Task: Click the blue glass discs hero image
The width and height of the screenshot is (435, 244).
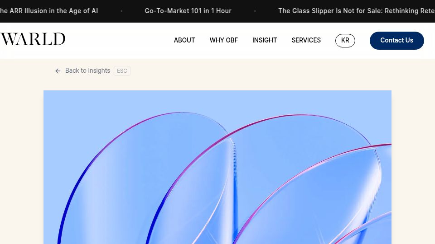Action: 217,167
